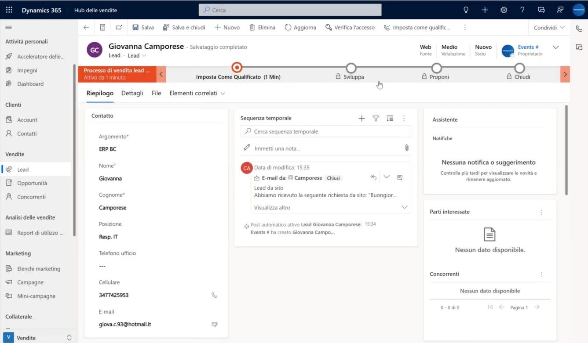Viewport: 588px width, 343px height.
Task: Filter the Sequenza temporale entries
Action: click(x=376, y=118)
